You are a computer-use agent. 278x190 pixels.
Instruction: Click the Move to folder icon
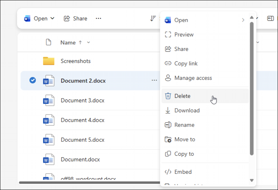click(168, 140)
